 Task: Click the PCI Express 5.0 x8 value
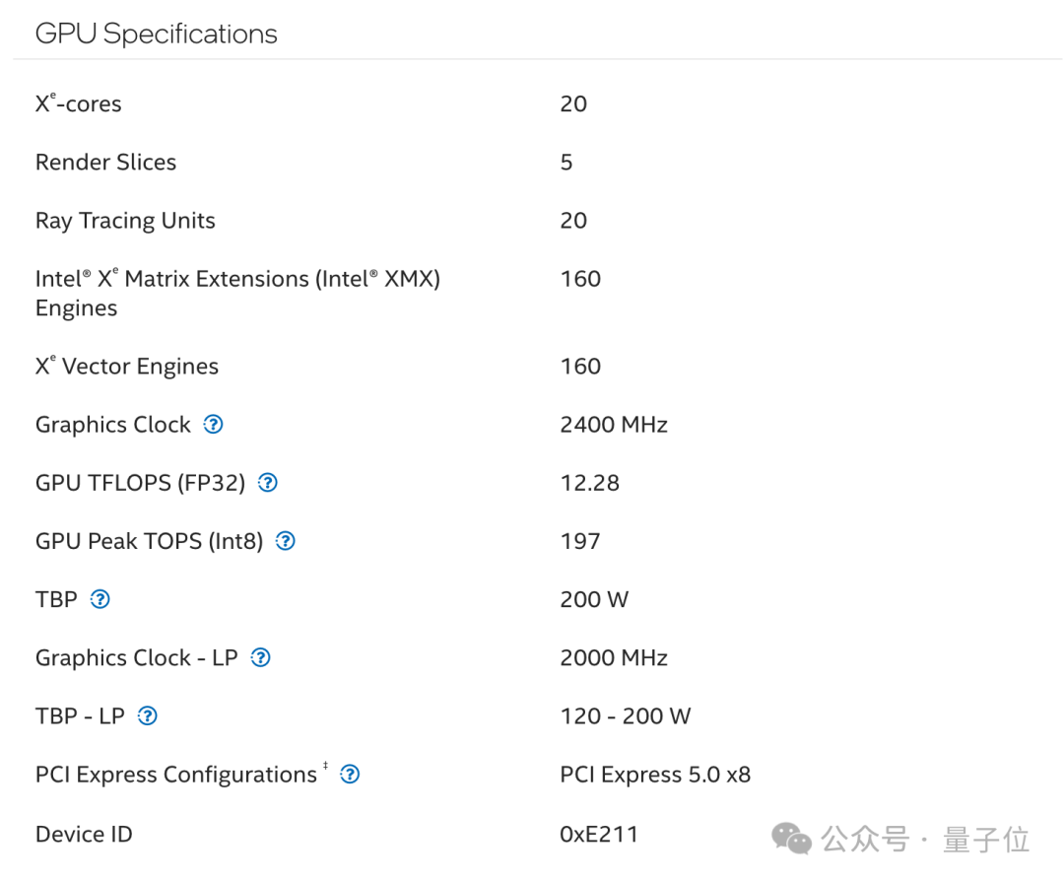click(x=655, y=775)
